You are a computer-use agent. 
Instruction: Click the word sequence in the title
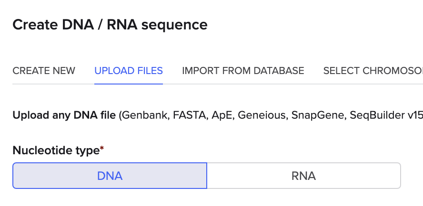(x=175, y=25)
